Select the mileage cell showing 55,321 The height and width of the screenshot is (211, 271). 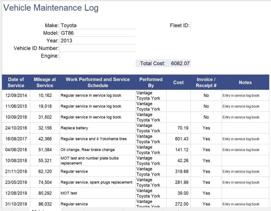[x=45, y=161]
